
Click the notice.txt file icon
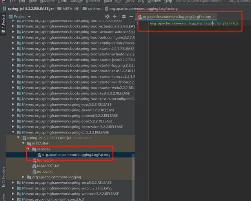click(34, 172)
